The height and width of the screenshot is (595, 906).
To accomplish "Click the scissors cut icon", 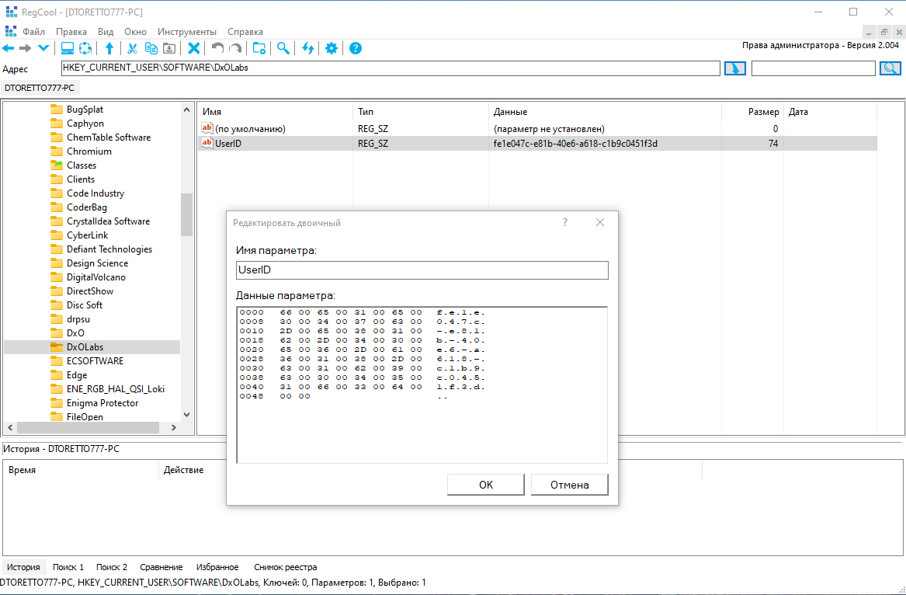I will pyautogui.click(x=132, y=49).
